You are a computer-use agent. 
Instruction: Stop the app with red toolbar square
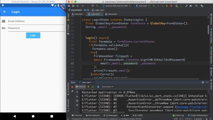click(x=171, y=6)
